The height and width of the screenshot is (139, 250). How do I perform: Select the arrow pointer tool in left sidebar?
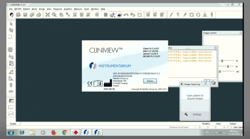coord(11,23)
